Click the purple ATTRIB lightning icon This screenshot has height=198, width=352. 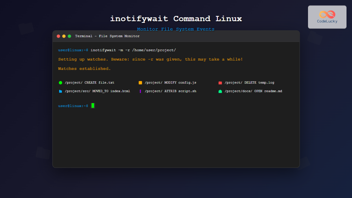coord(140,91)
